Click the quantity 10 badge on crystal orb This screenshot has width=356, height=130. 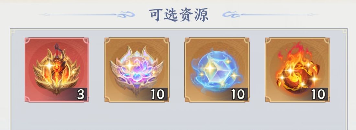coord(239,94)
